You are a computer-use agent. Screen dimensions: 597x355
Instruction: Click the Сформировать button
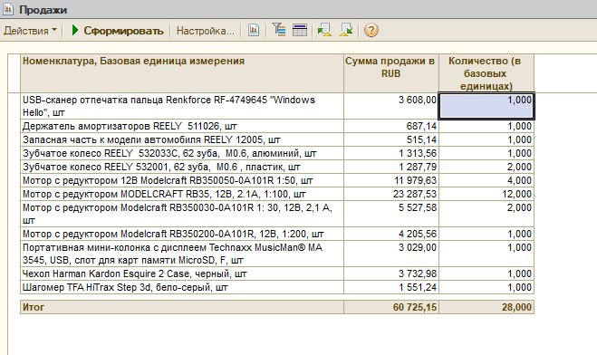coord(118,31)
